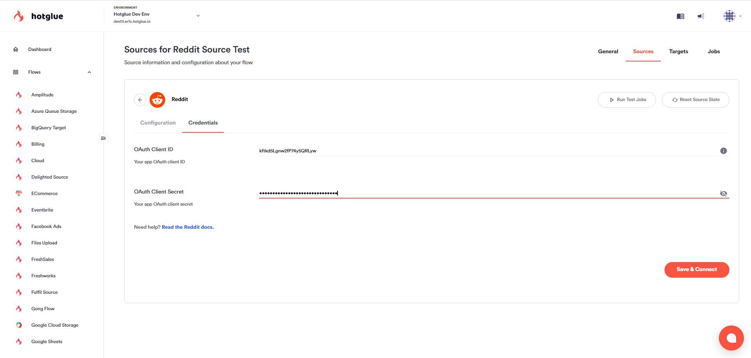Open the chat support bubble
Image resolution: width=751 pixels, height=358 pixels.
(x=731, y=338)
